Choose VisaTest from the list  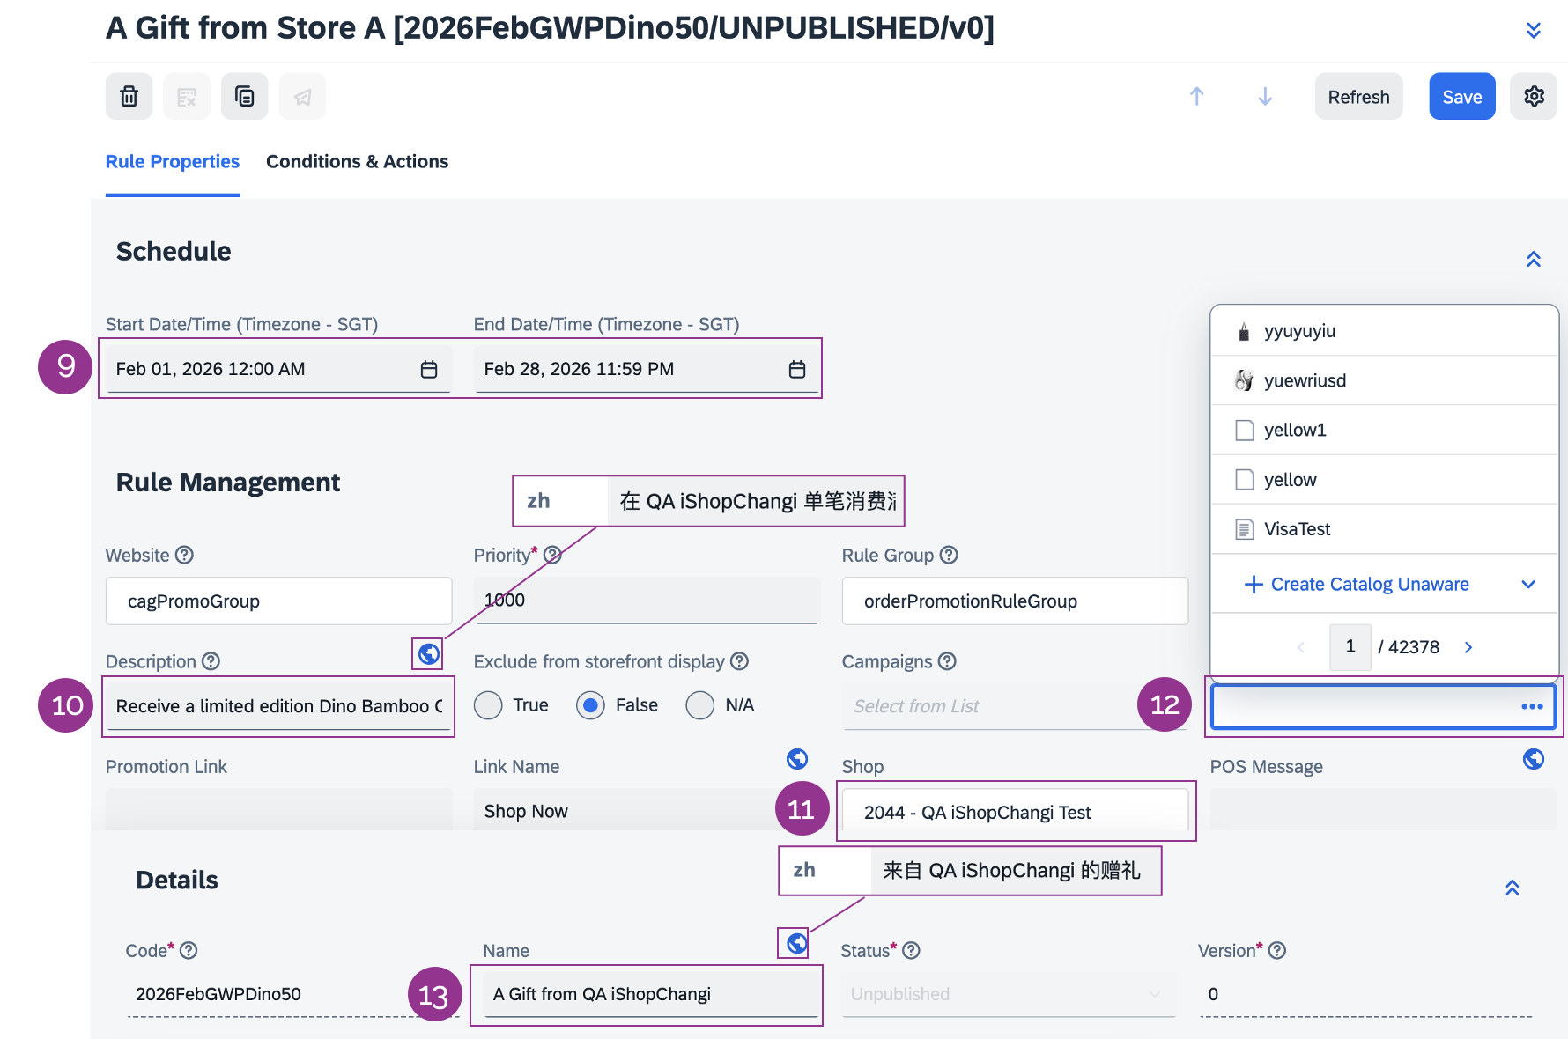point(1297,529)
